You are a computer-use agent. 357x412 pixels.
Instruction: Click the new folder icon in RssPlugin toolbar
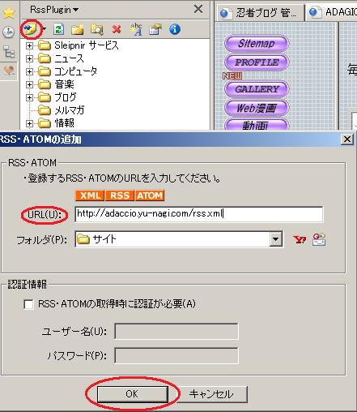tap(78, 29)
